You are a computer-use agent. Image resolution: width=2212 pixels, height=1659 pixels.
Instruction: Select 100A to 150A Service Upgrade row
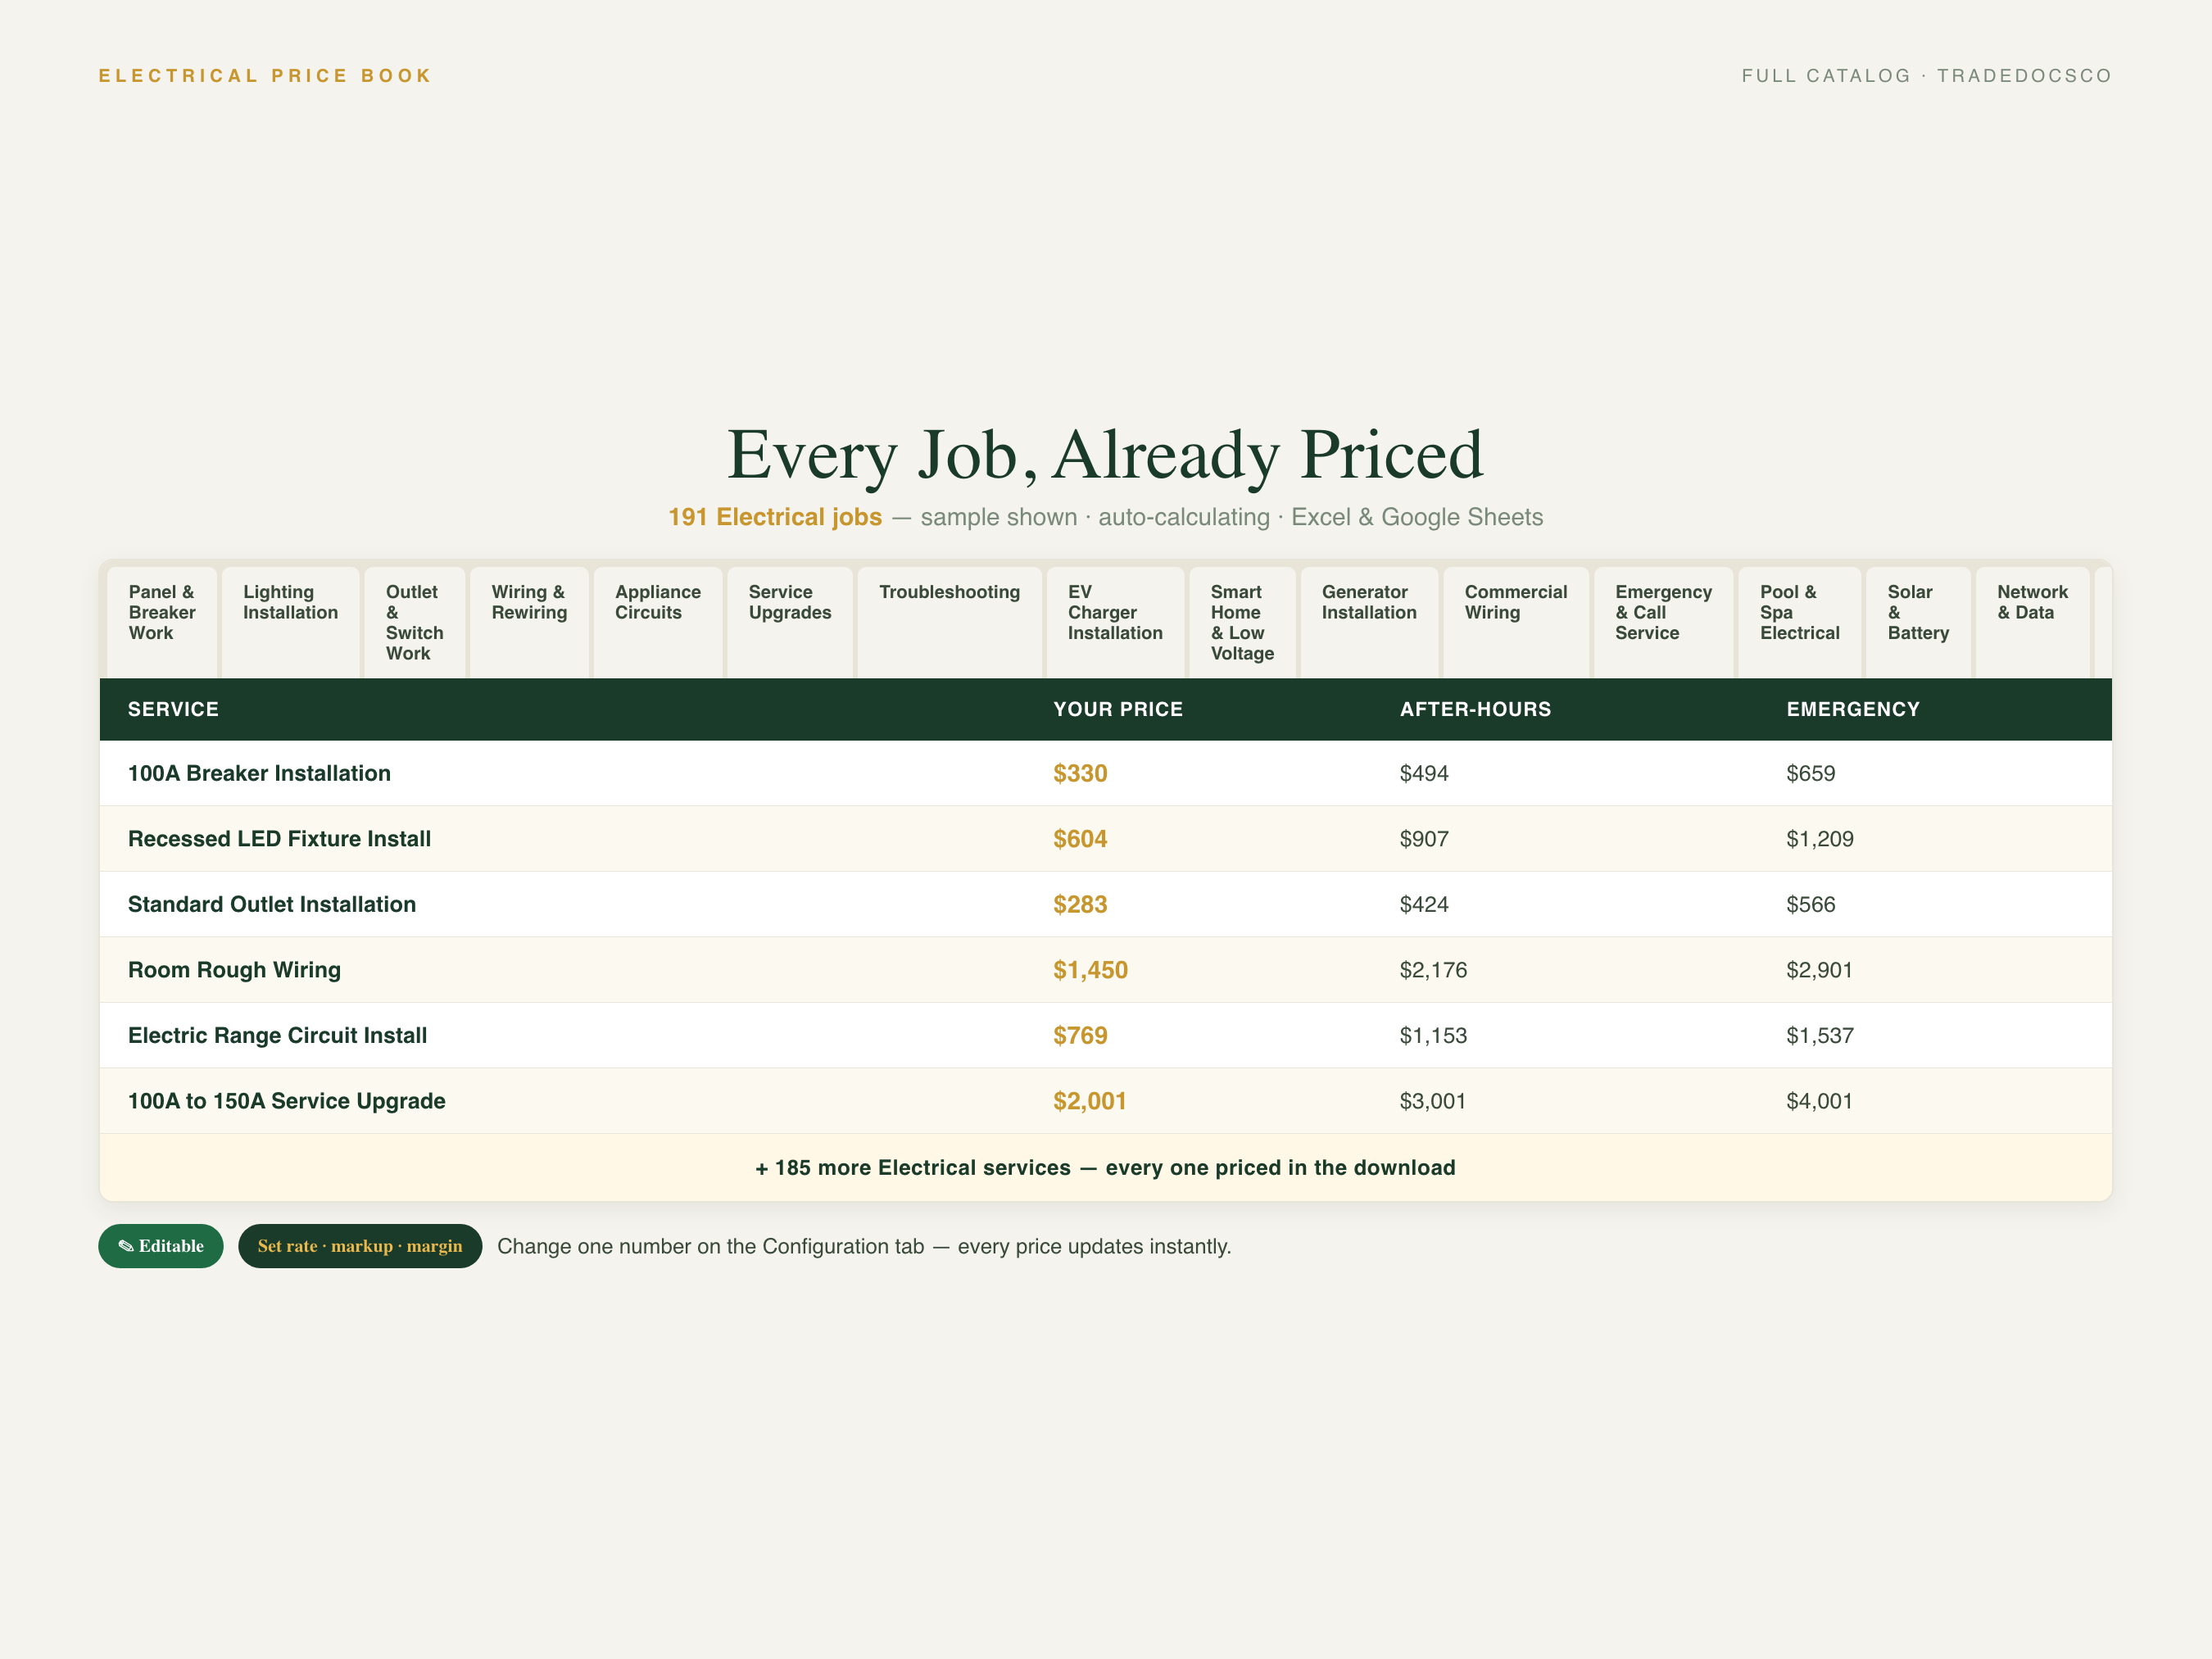pos(1106,1101)
